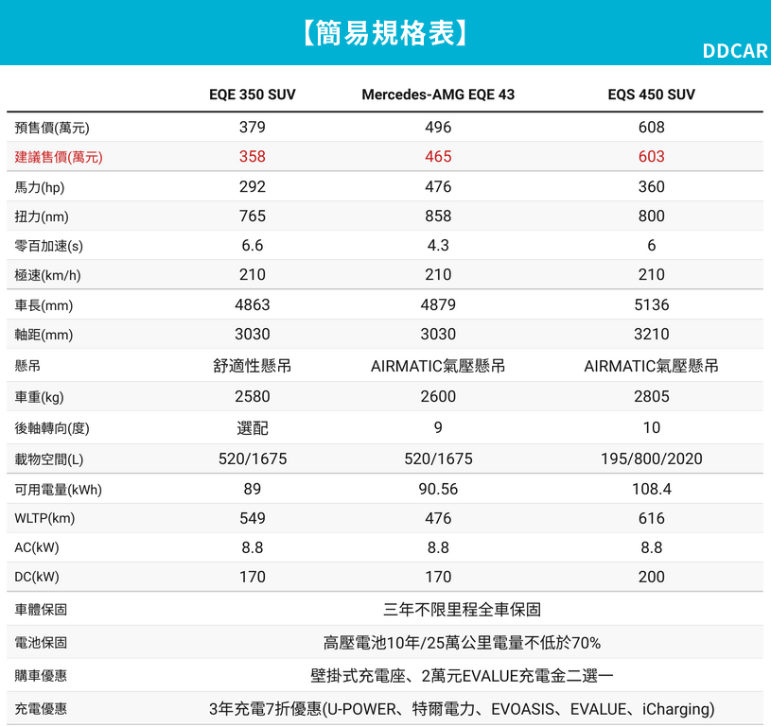Select the Mercedes-AMG EQE 43 column header
The height and width of the screenshot is (727, 771).
tap(438, 95)
